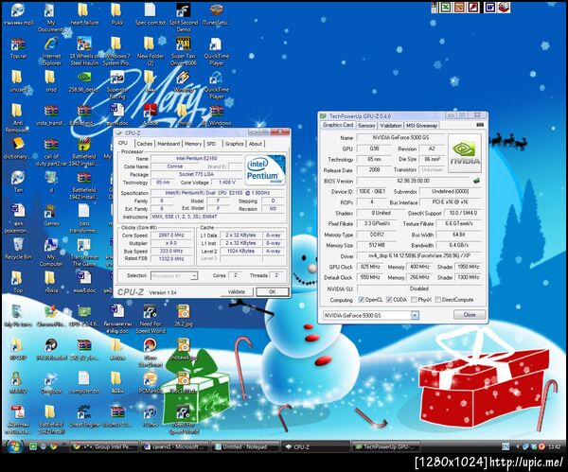Switch to the Microsoft Word taskbar button

[x=174, y=447]
